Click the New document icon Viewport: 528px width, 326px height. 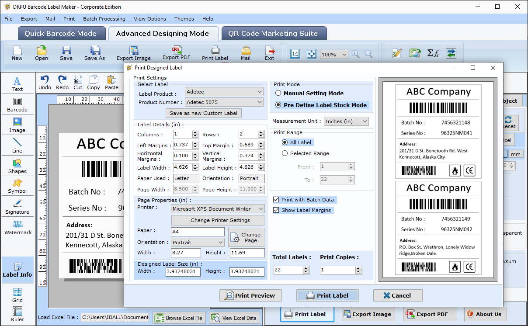[17, 53]
